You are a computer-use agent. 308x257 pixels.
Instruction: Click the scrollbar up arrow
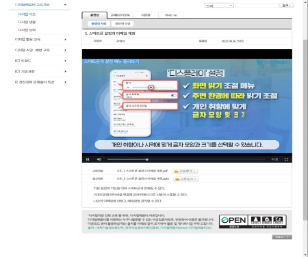pos(305,2)
